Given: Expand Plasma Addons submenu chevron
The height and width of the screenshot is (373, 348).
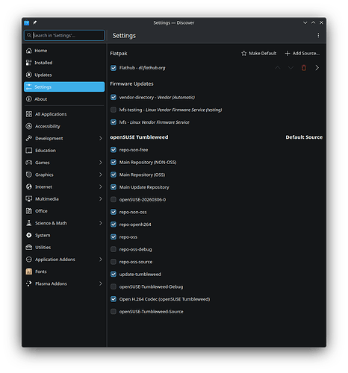Looking at the screenshot, I should click(x=100, y=283).
